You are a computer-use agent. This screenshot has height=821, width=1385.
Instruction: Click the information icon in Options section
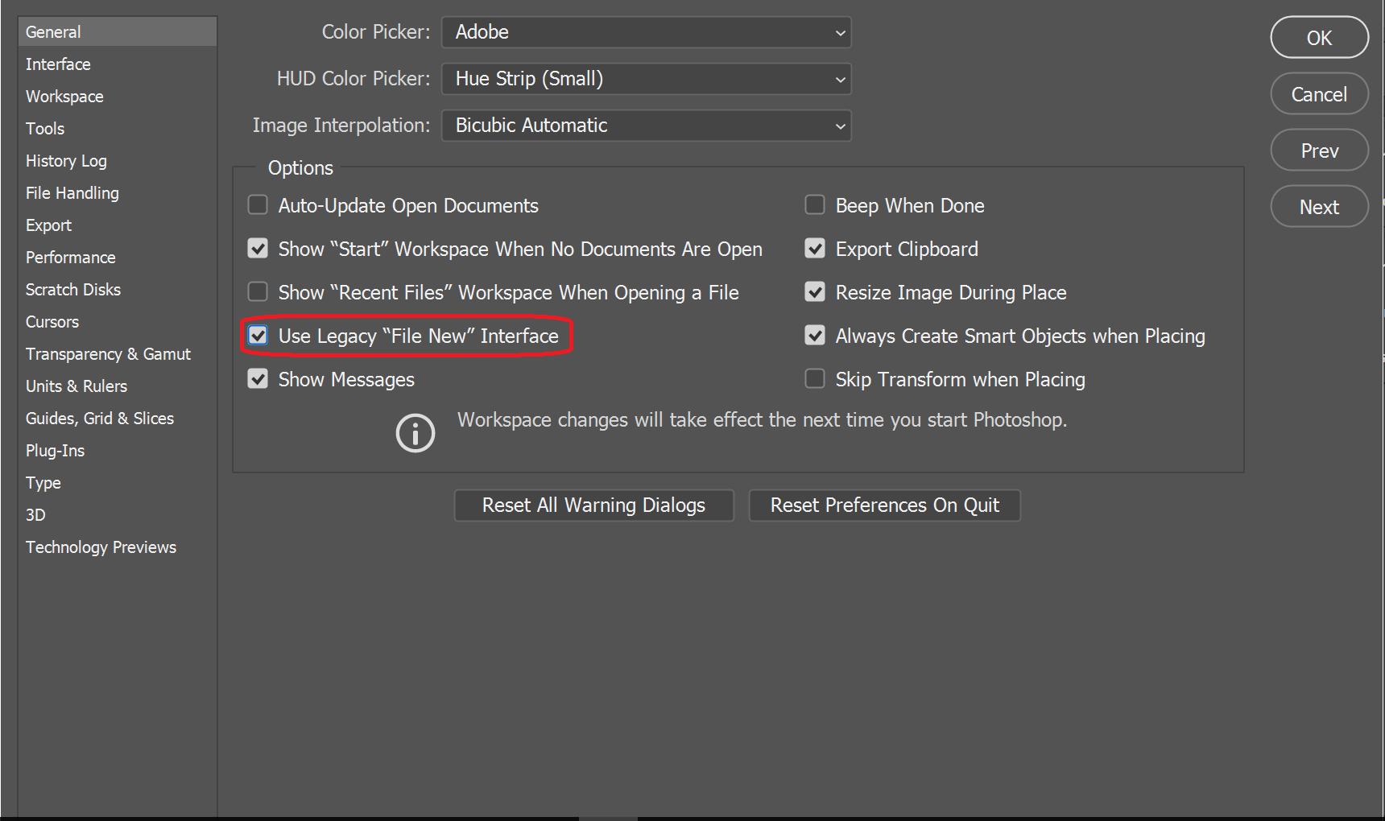coord(415,433)
